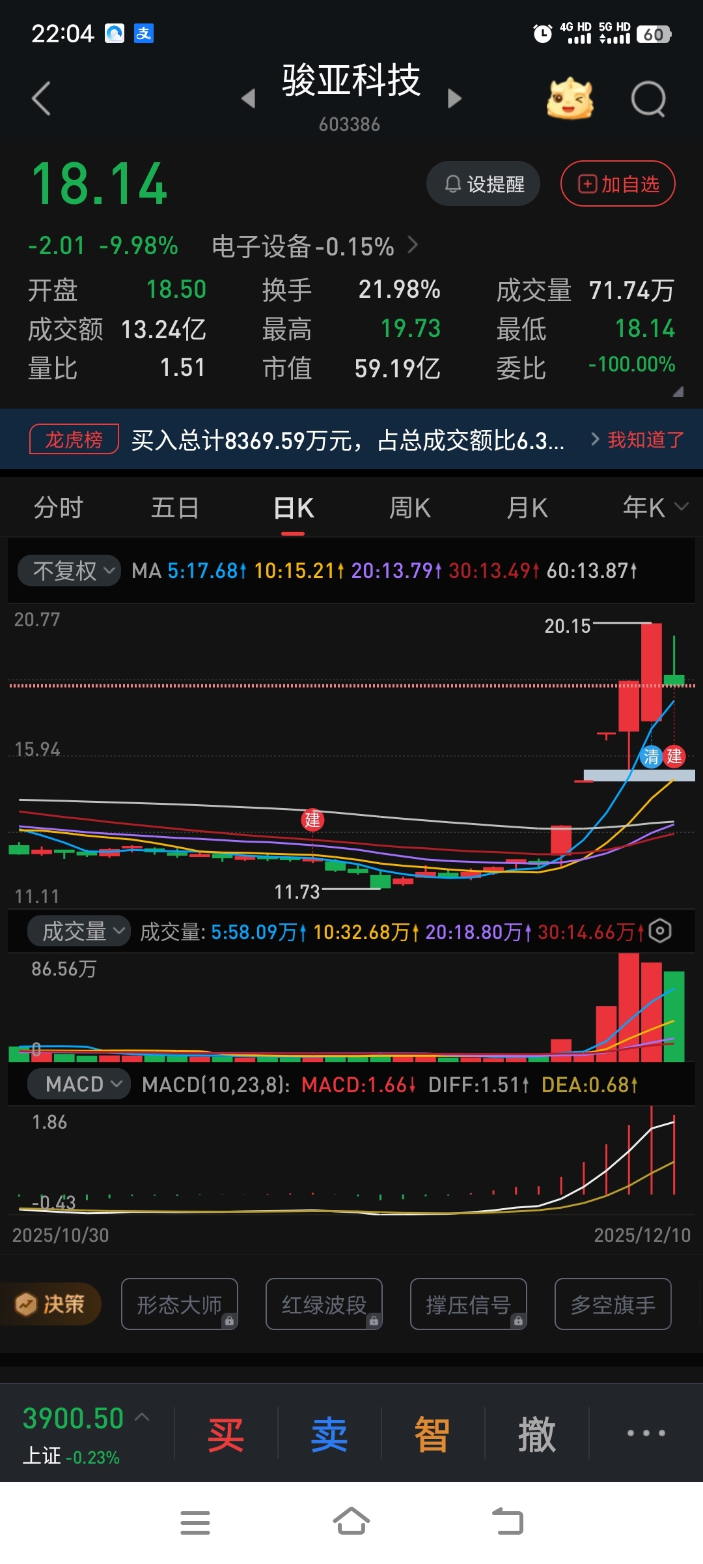The height and width of the screenshot is (1564, 703).
Task: Open more options three dots
Action: pyautogui.click(x=646, y=1433)
